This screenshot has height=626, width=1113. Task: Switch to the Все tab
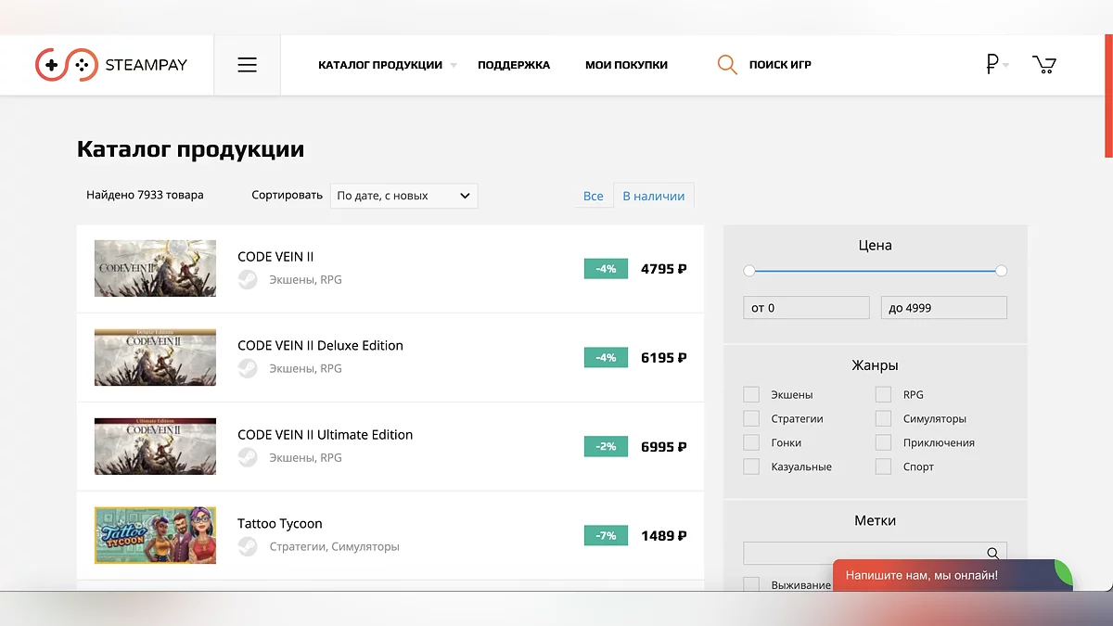(x=593, y=197)
